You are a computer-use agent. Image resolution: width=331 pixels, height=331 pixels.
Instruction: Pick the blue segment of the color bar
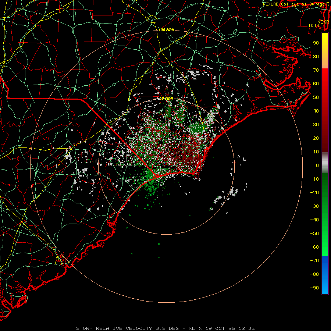pos(325,275)
